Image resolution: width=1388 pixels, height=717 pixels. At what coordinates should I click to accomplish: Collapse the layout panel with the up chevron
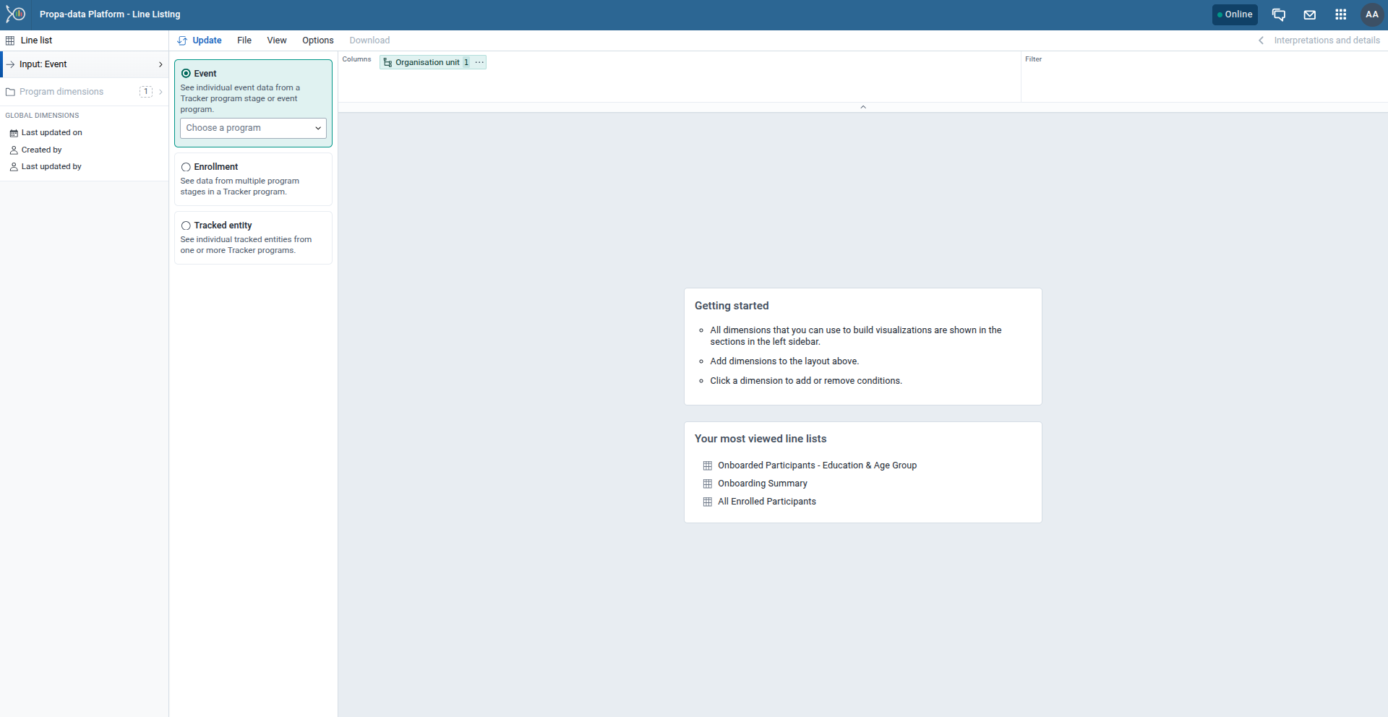(862, 107)
